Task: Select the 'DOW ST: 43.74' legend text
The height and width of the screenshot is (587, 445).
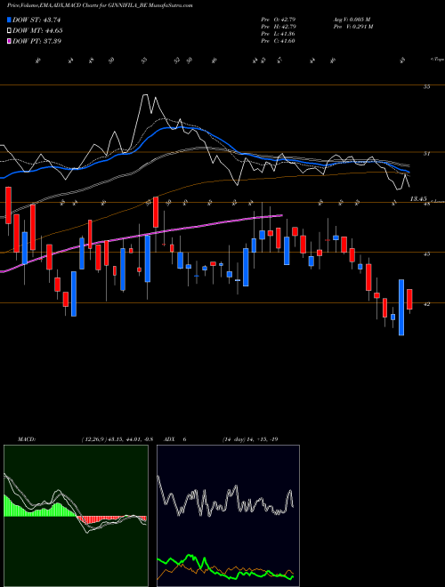Action: (36, 20)
